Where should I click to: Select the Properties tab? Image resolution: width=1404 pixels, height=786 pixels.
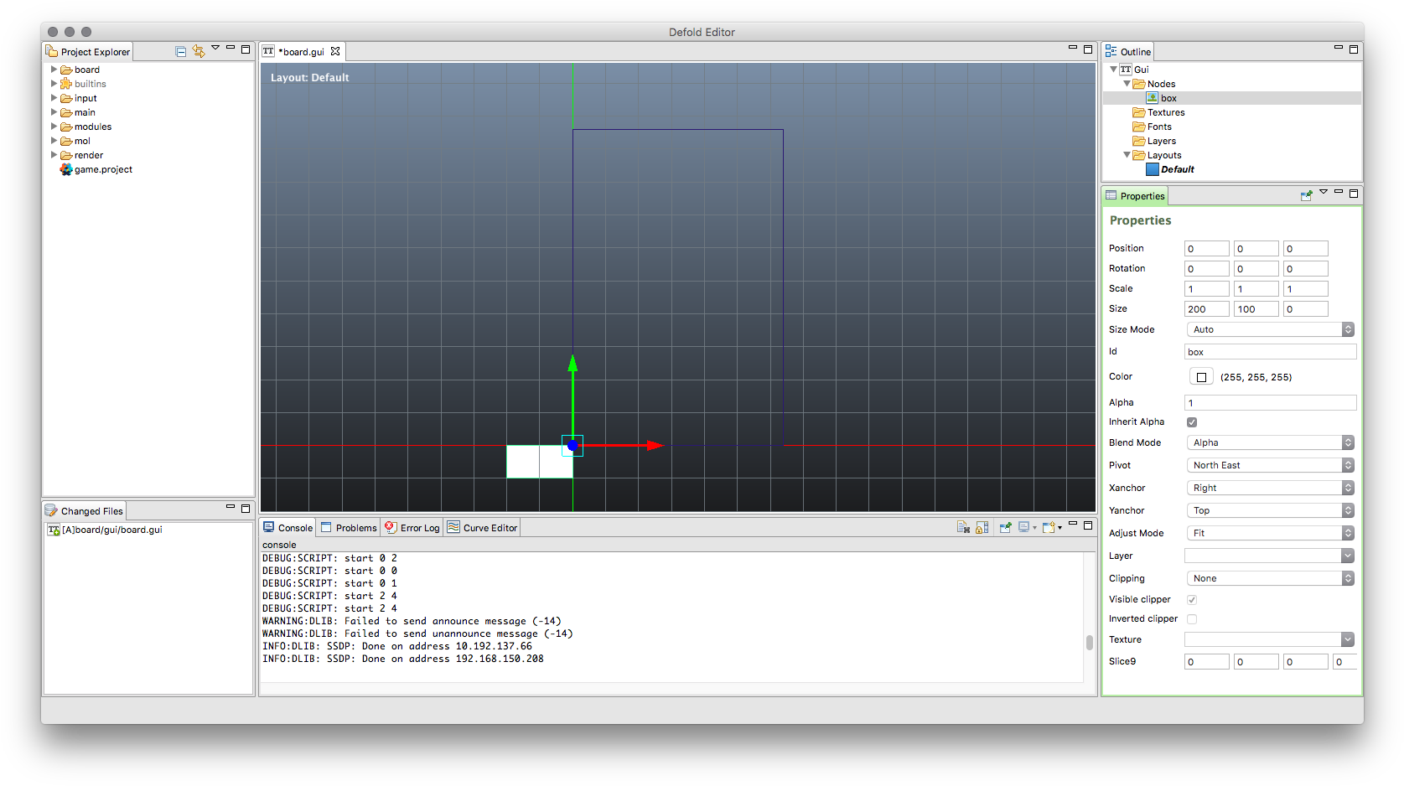pos(1135,195)
